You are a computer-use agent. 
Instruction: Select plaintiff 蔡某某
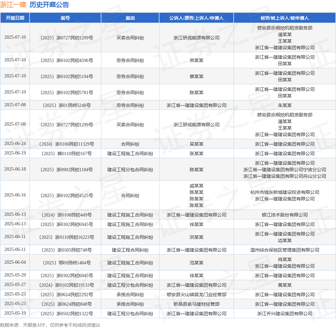tap(197, 76)
